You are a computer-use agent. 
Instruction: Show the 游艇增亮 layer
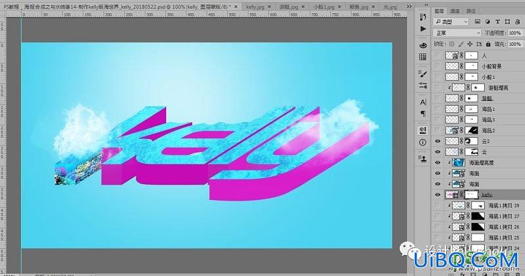click(438, 88)
